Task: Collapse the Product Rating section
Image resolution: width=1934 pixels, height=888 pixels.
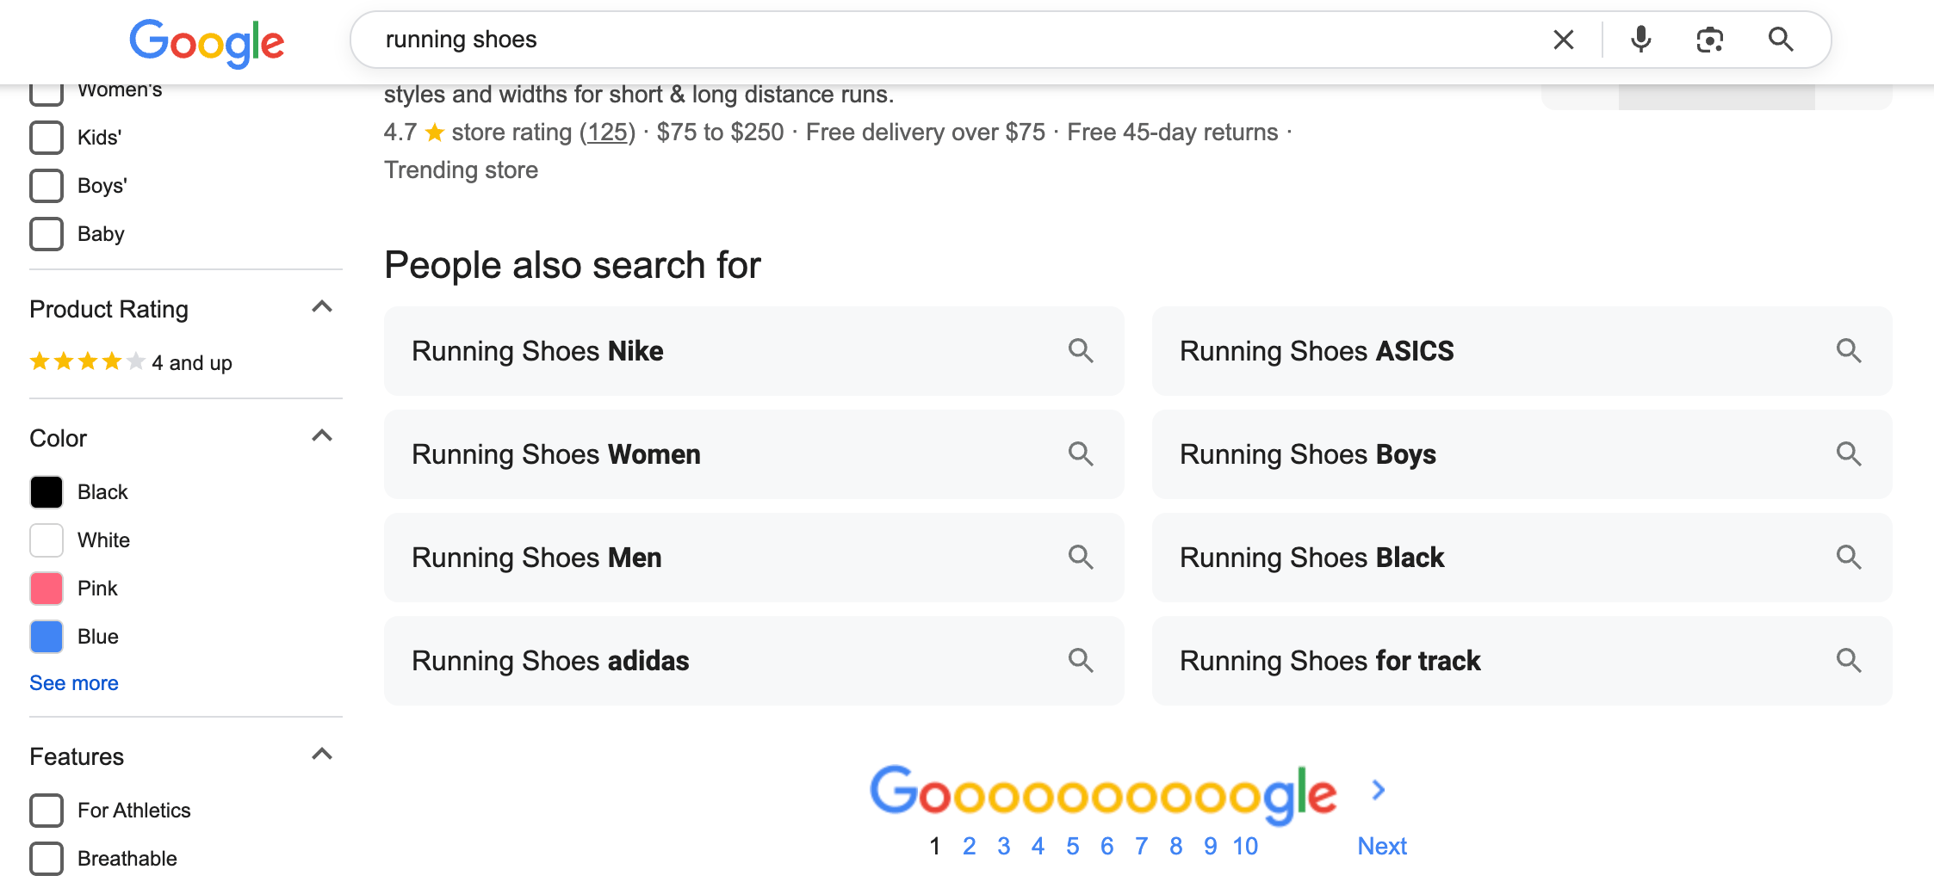Action: pos(322,306)
